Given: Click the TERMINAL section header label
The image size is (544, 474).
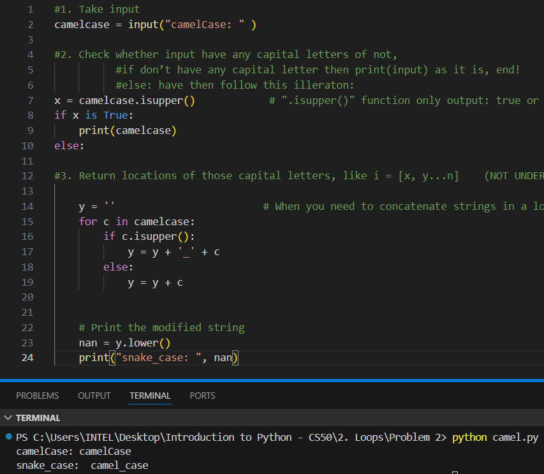Looking at the screenshot, I should pos(38,418).
